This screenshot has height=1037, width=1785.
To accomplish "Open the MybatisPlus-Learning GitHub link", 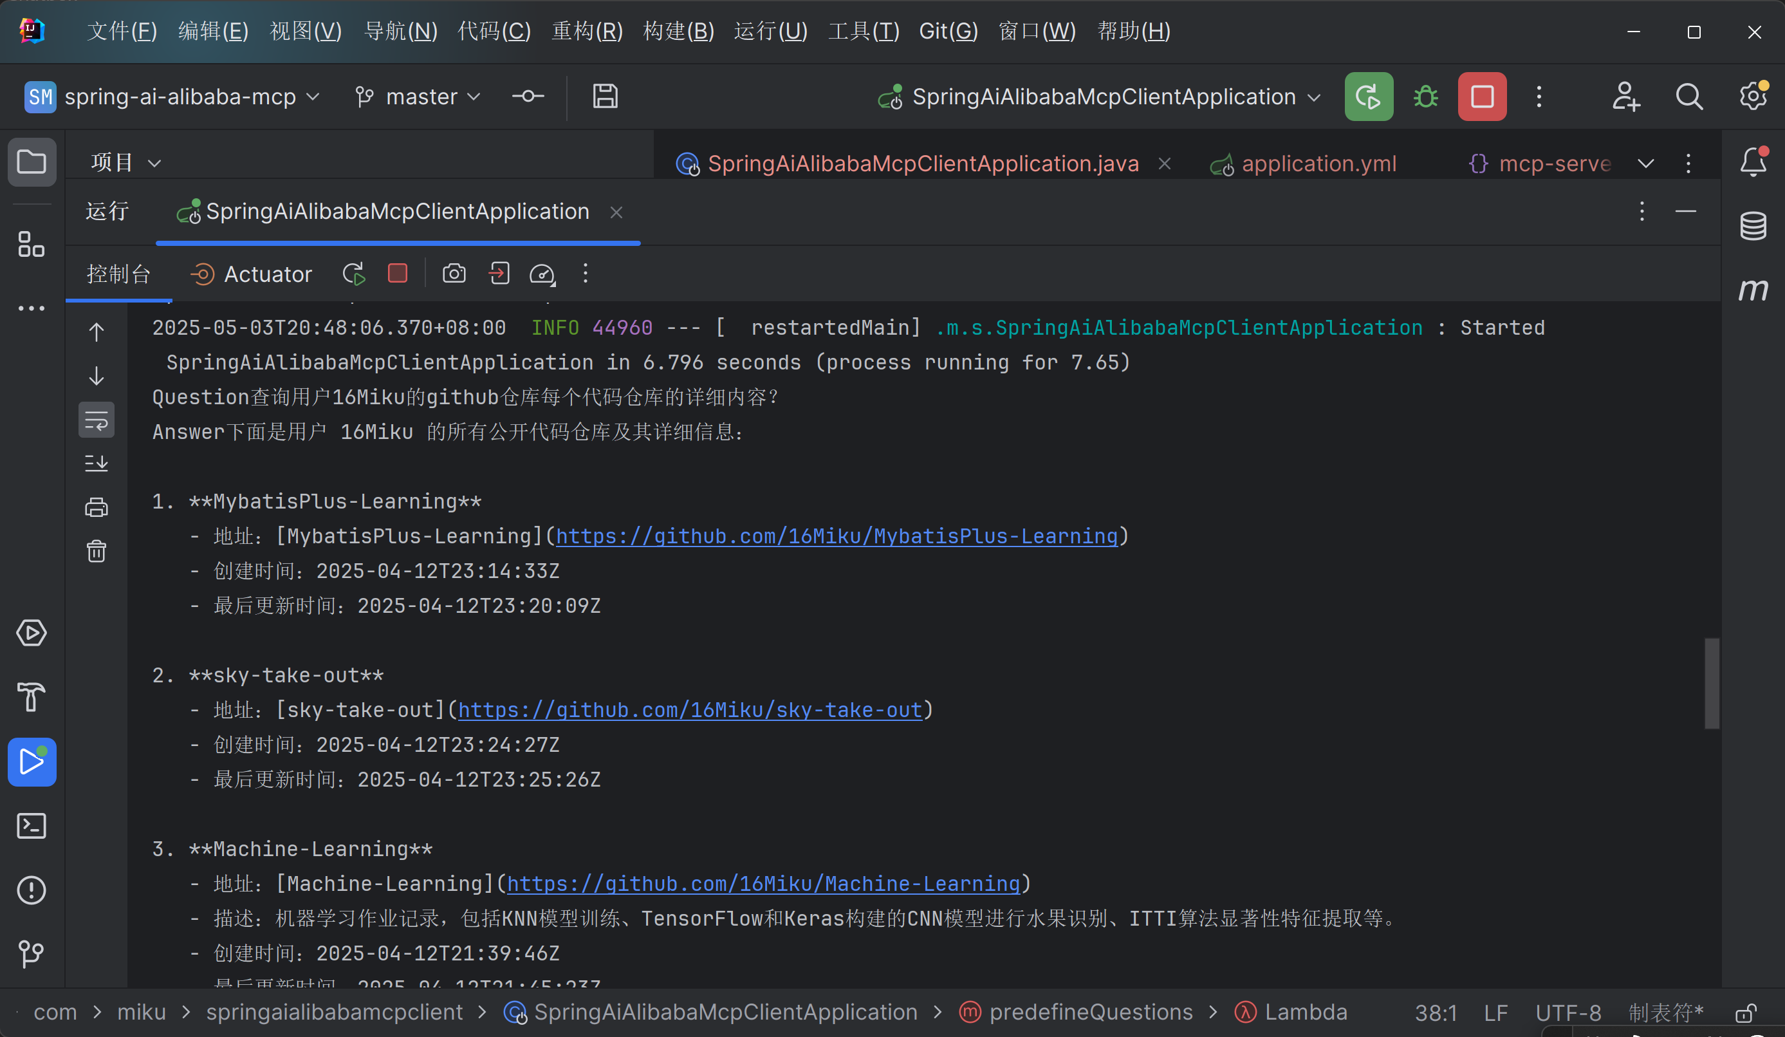I will tap(837, 536).
